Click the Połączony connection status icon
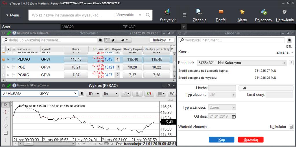 point(264,12)
